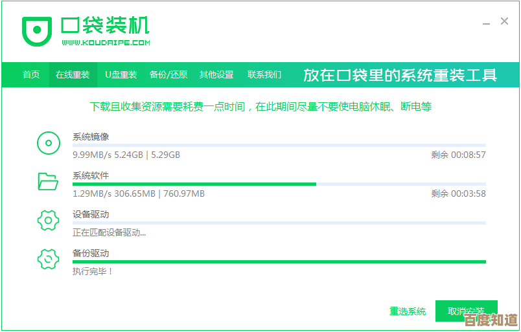Click the 系统软件 download progress bar

point(279,184)
